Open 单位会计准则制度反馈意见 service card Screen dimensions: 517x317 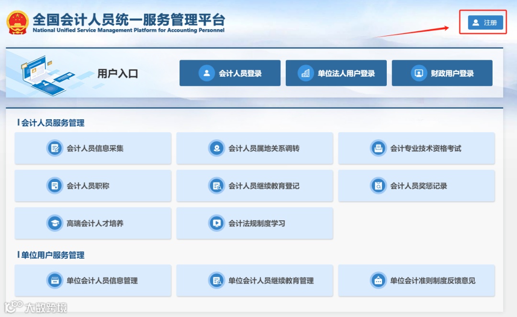coord(416,281)
